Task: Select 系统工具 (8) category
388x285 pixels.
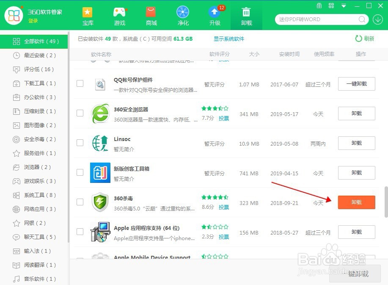Action: click(x=34, y=195)
